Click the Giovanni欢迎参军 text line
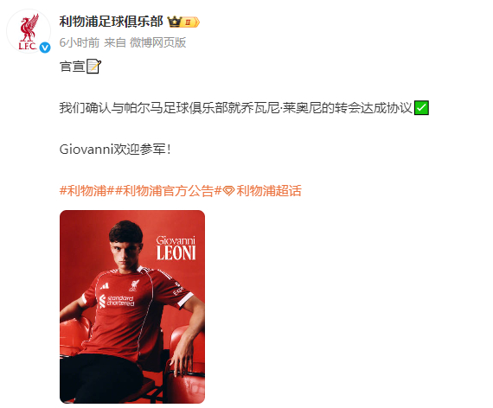The width and height of the screenshot is (493, 408). [115, 150]
